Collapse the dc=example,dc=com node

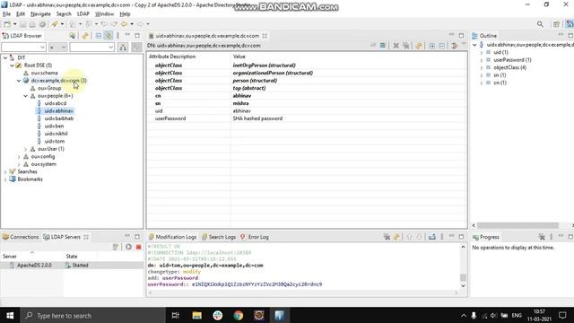tap(19, 81)
